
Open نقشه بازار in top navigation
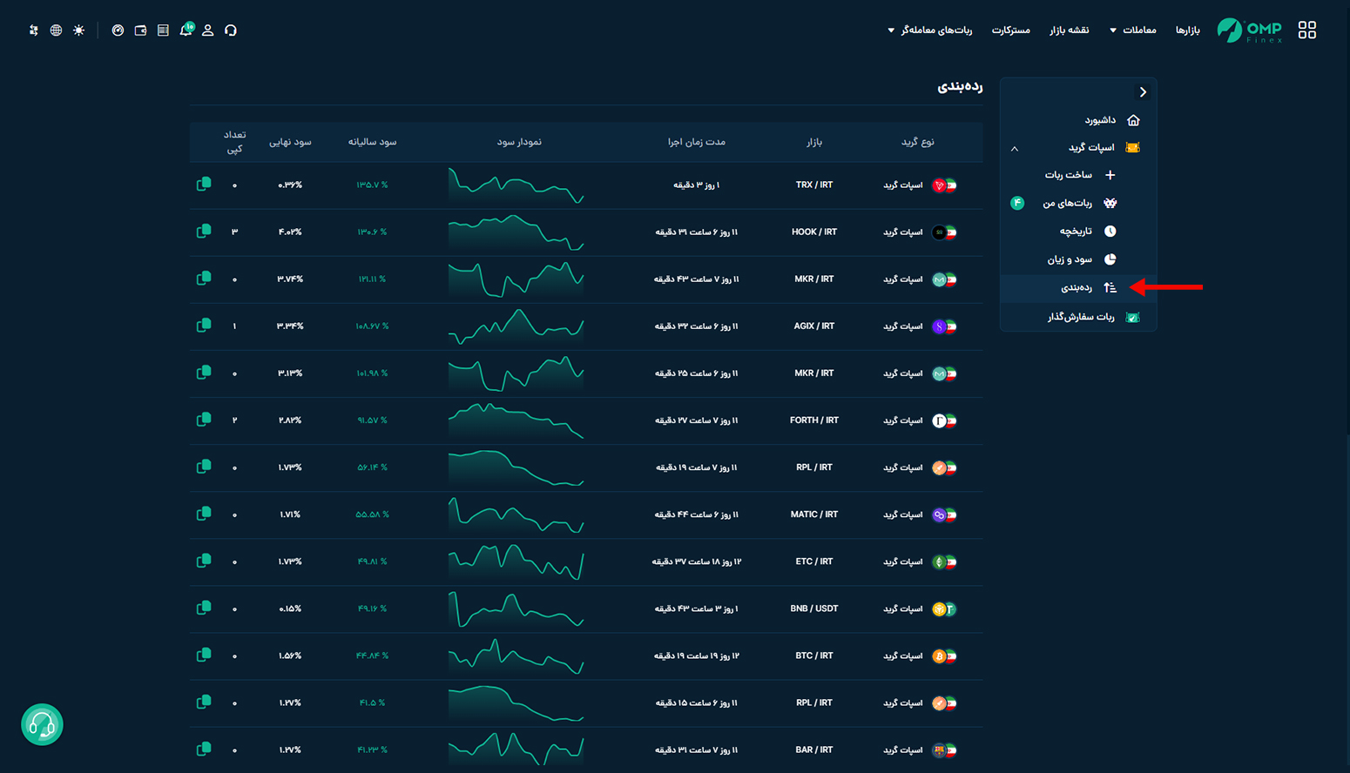1069,30
